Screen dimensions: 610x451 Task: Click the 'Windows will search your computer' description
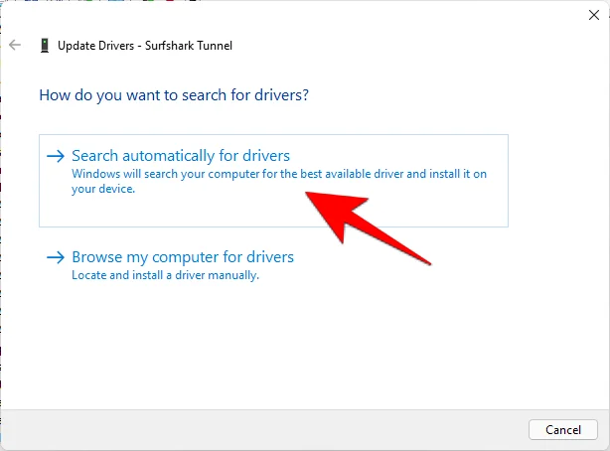click(279, 181)
